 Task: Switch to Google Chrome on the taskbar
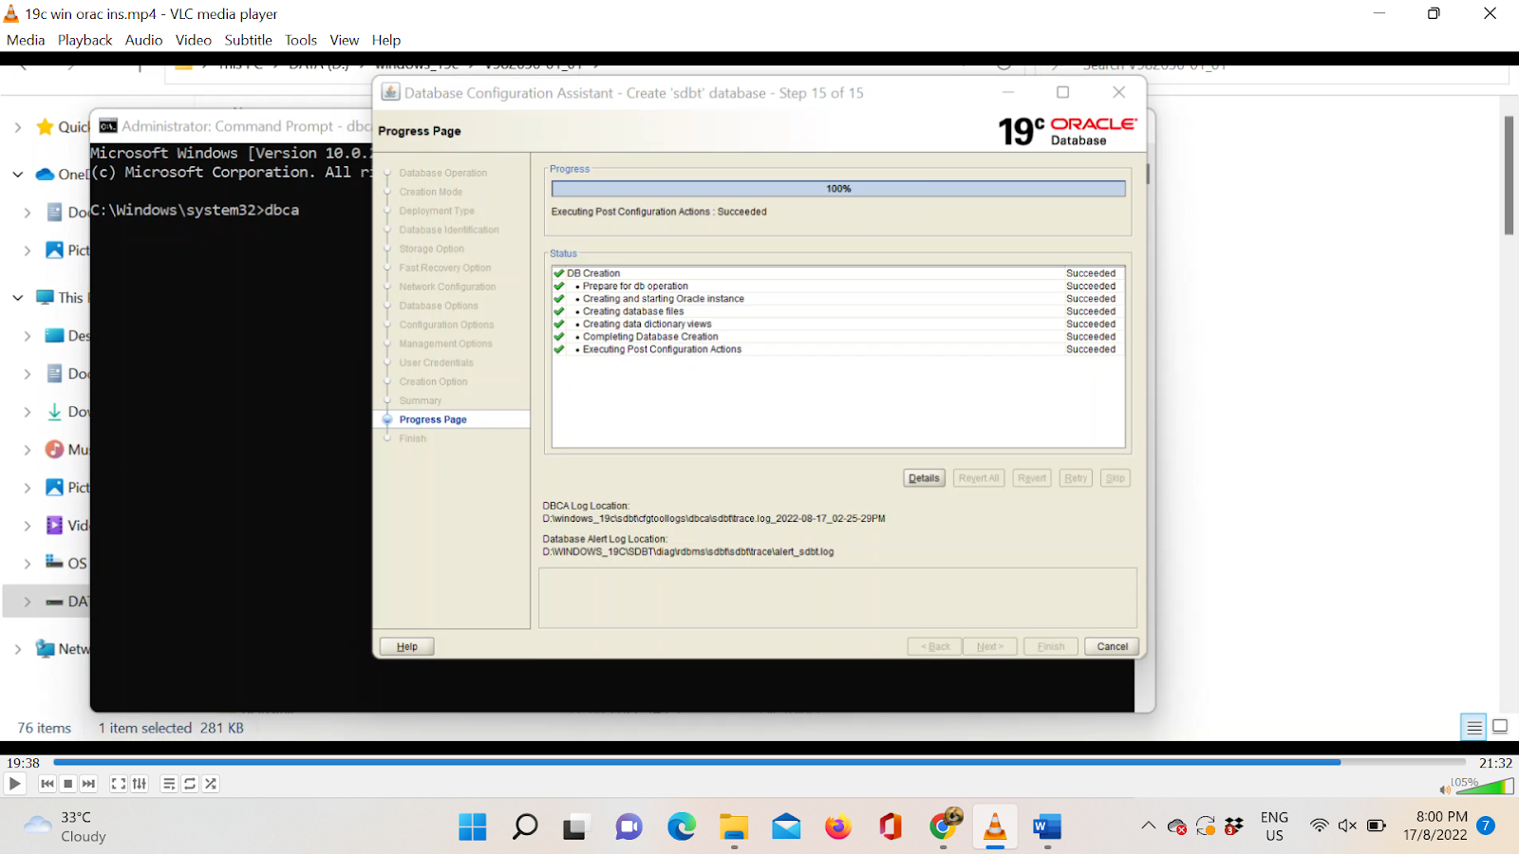[944, 826]
